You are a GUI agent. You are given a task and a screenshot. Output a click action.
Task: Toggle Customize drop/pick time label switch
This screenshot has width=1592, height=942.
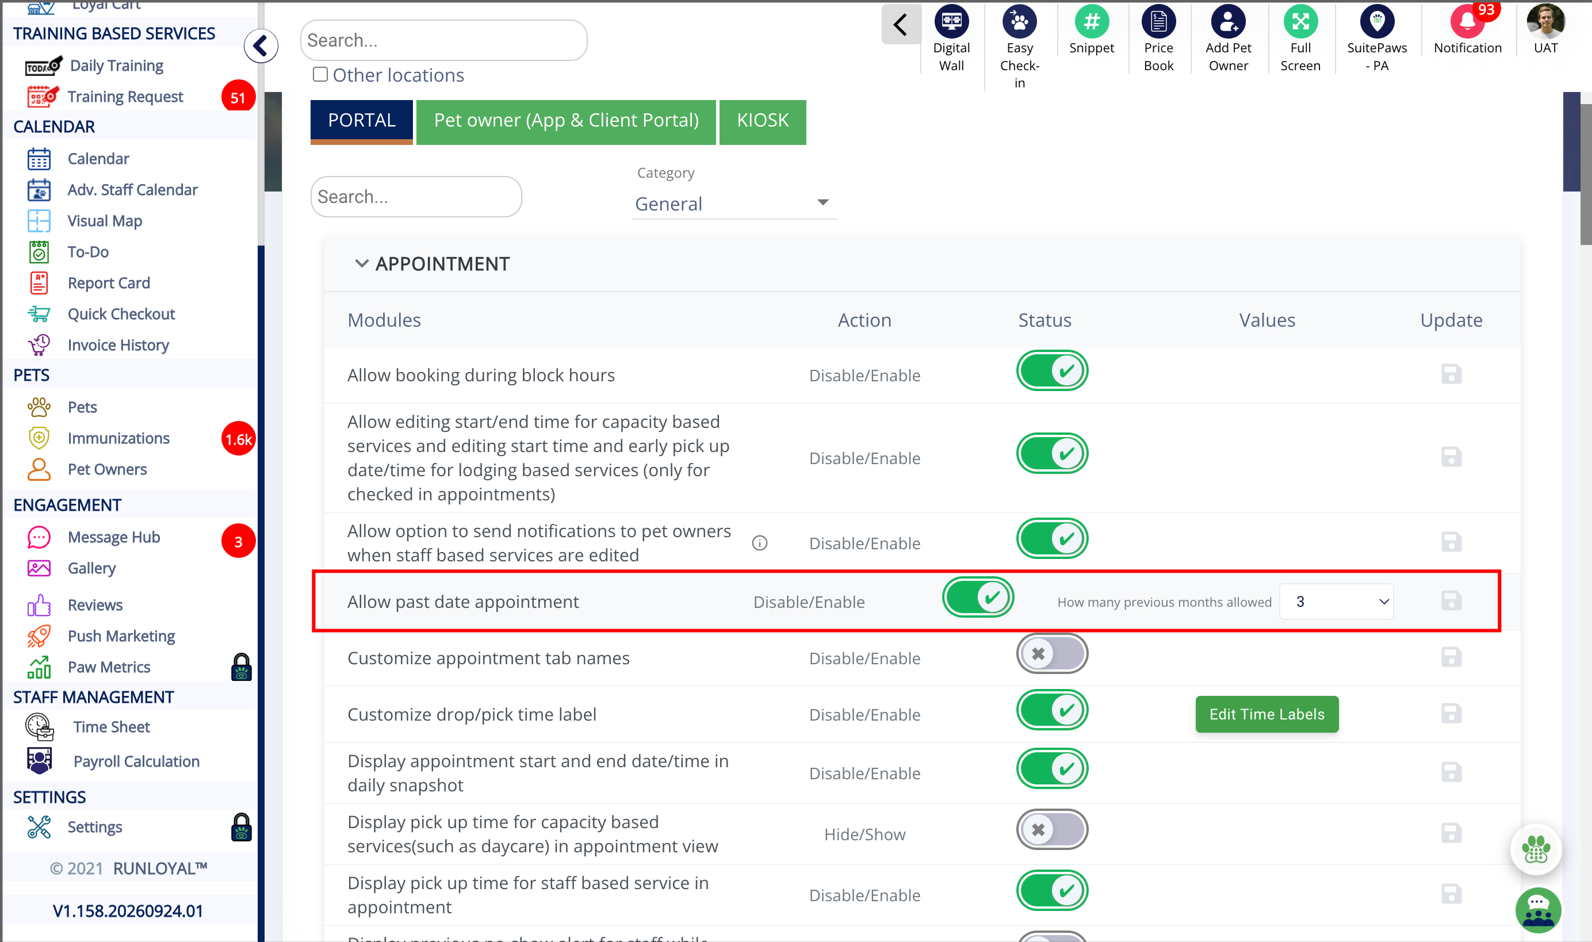point(1052,710)
